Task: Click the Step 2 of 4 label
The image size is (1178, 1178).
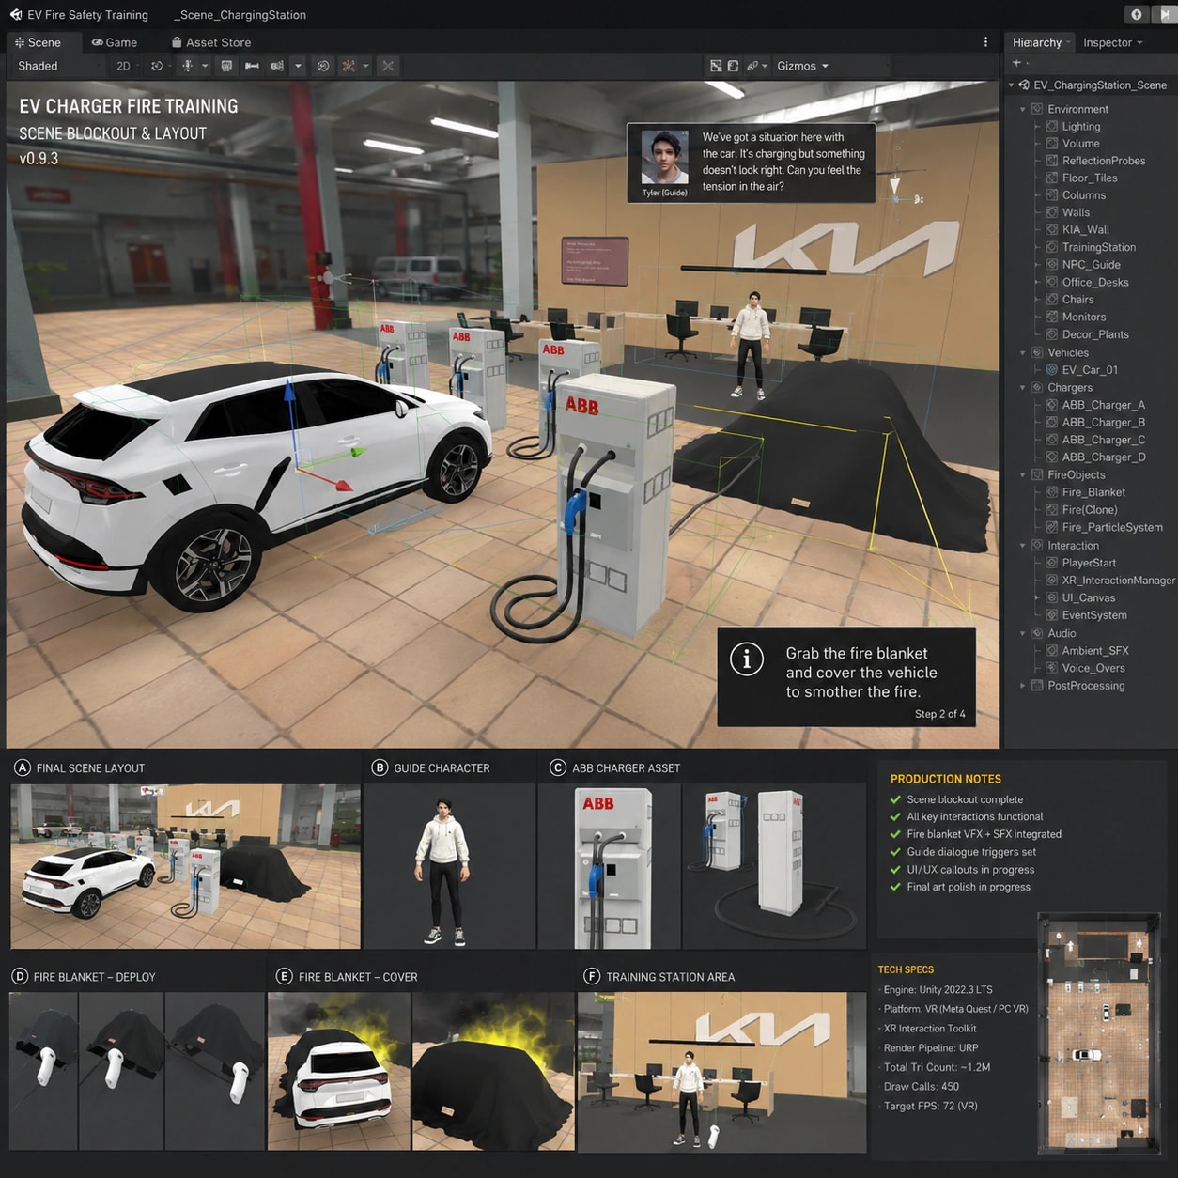Action: tap(939, 714)
